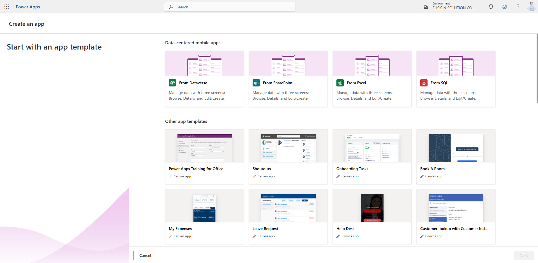Go to Power Apps home link
Screen dimensions: 538x263
[28, 7]
